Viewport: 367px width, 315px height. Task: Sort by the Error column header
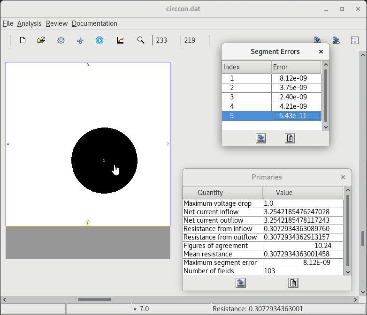tap(296, 67)
